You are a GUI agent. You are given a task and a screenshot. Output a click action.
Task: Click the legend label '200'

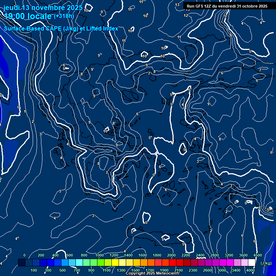(x=41, y=255)
